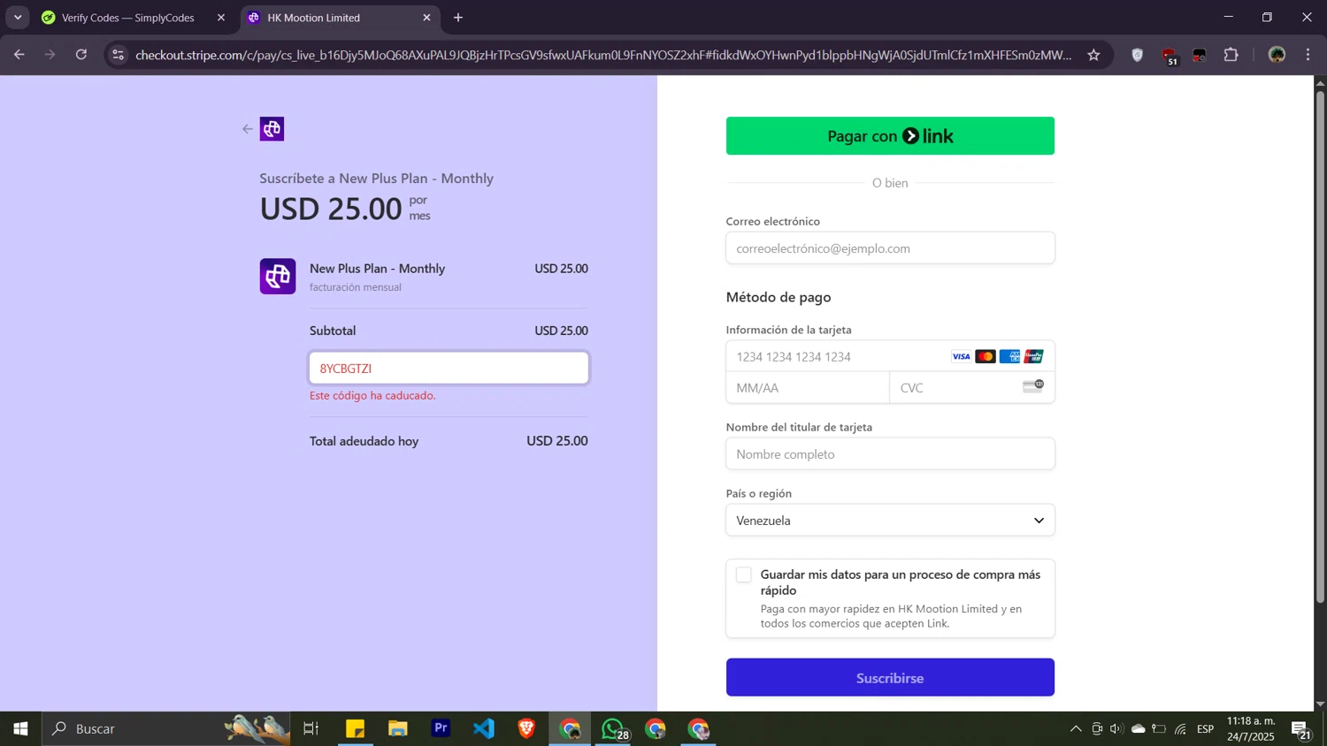This screenshot has width=1327, height=746.
Task: Open Chrome three-dot menu
Action: point(1308,55)
